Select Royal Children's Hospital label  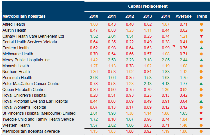24,95
